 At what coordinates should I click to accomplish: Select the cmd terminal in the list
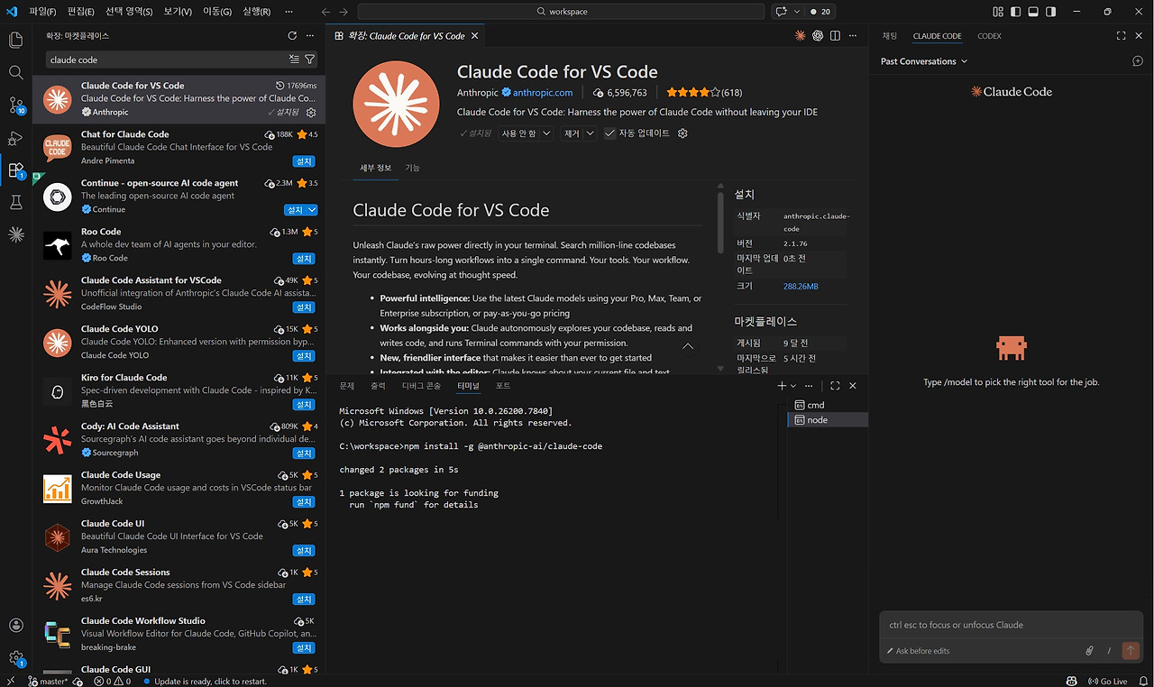pyautogui.click(x=826, y=405)
